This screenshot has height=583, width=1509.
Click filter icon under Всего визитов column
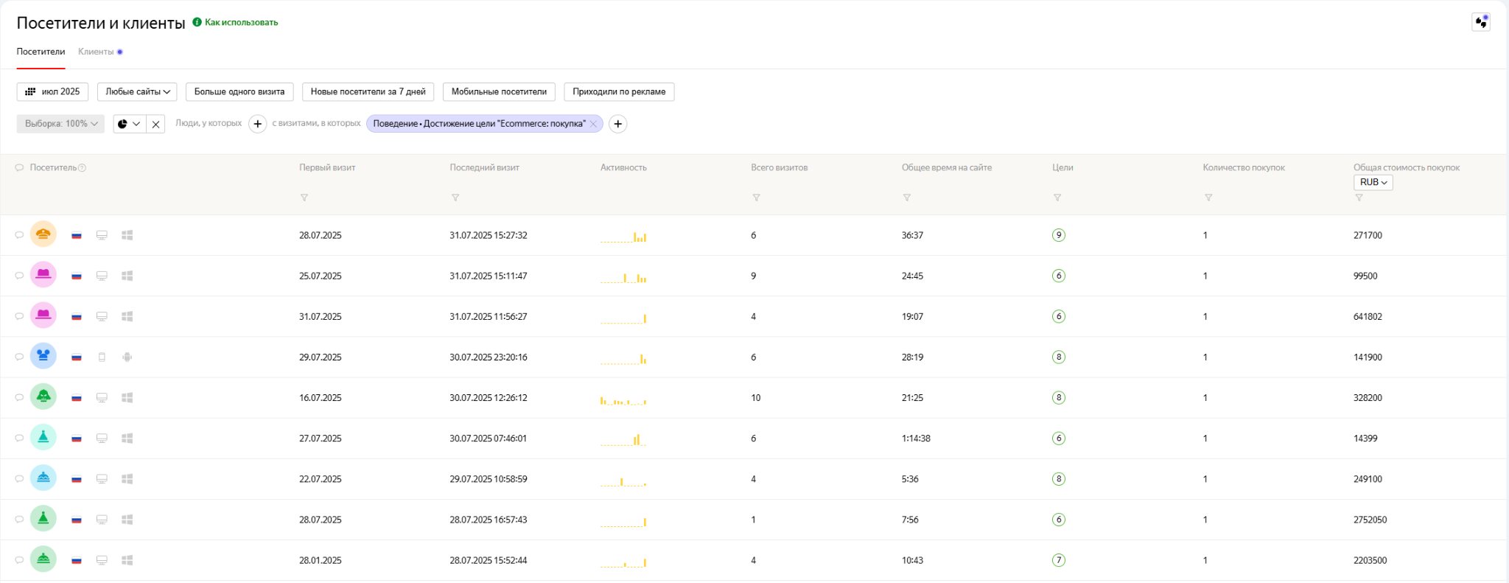point(756,198)
